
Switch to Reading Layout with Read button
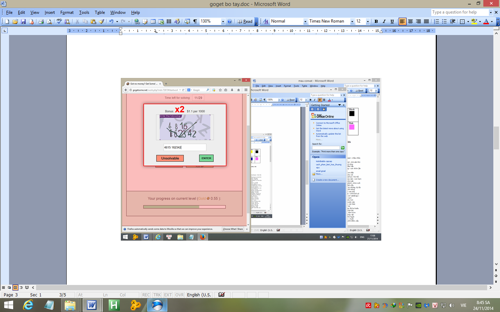click(245, 21)
